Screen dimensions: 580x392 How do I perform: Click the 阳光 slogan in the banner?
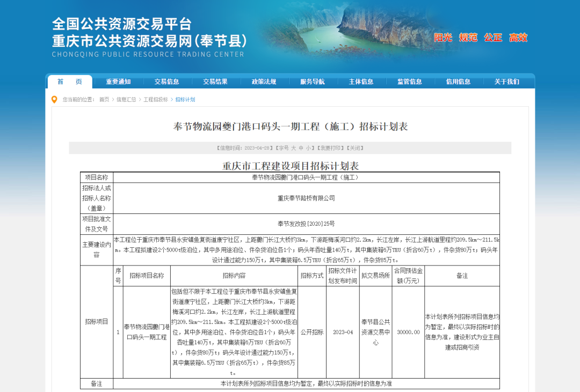pyautogui.click(x=443, y=38)
